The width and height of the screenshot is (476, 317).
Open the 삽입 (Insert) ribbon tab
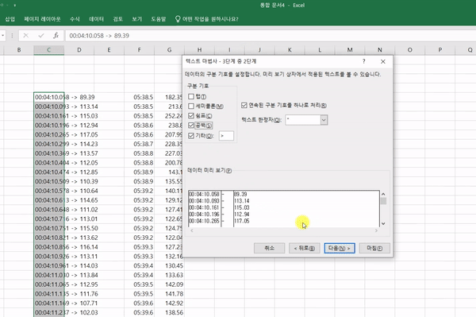(x=10, y=19)
